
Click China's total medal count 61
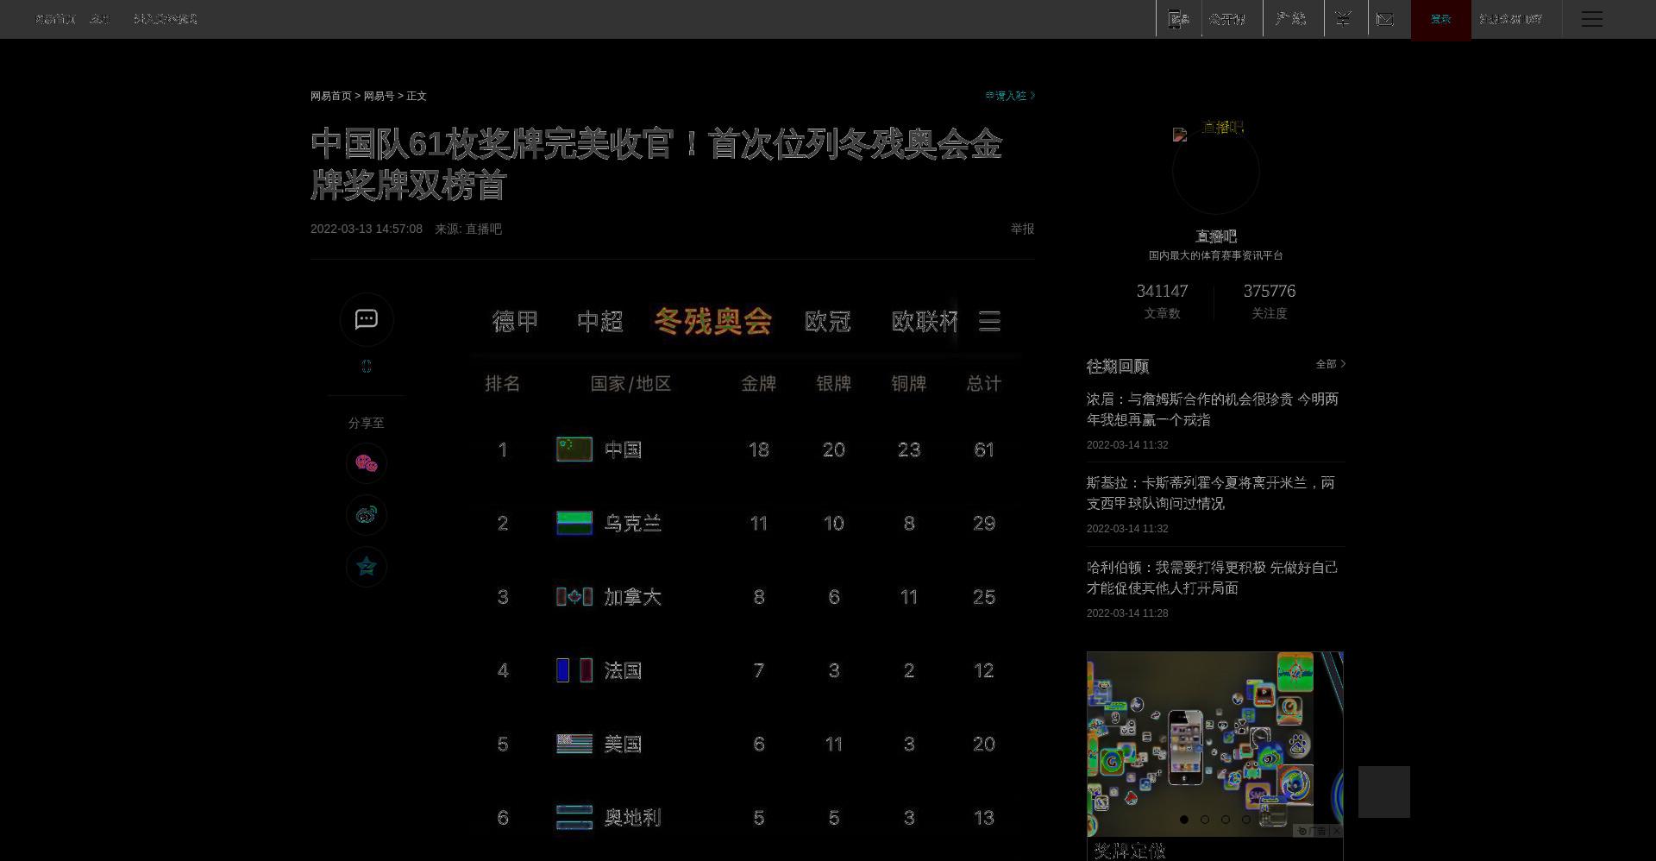[x=984, y=449]
